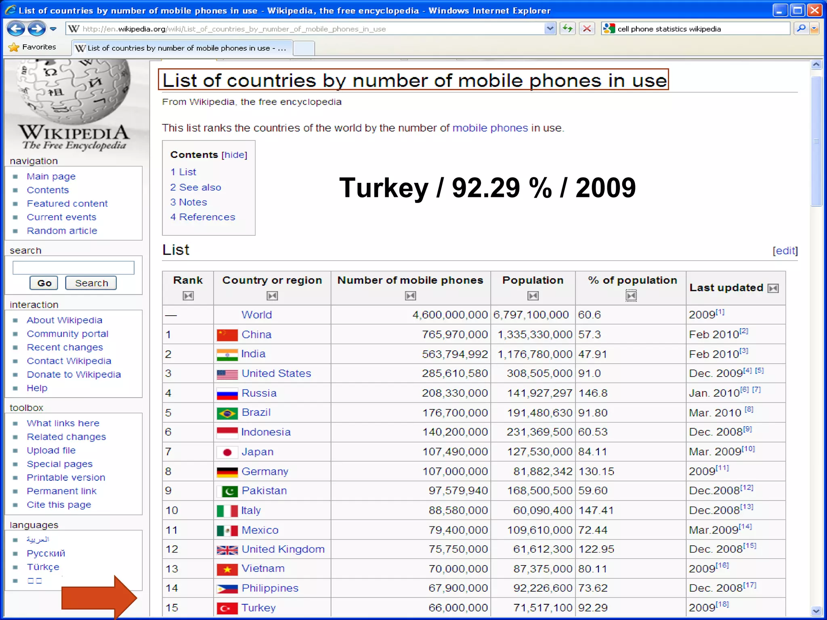Switch to Türkçe language version
Viewport: 827px width, 620px height.
[43, 567]
